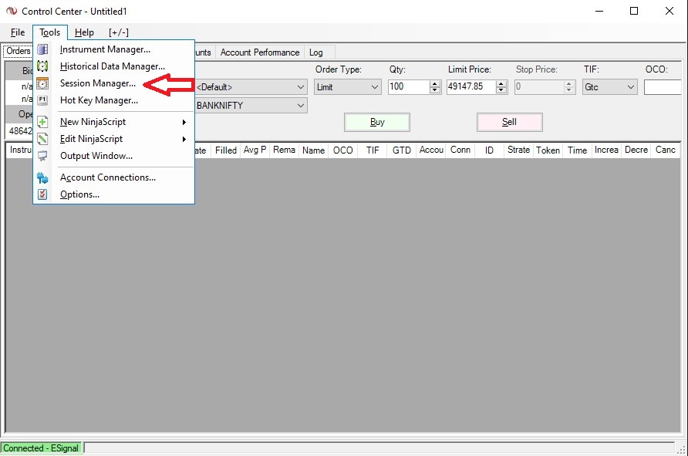Switch to Account Performance tab
This screenshot has height=456, width=688.
[260, 52]
